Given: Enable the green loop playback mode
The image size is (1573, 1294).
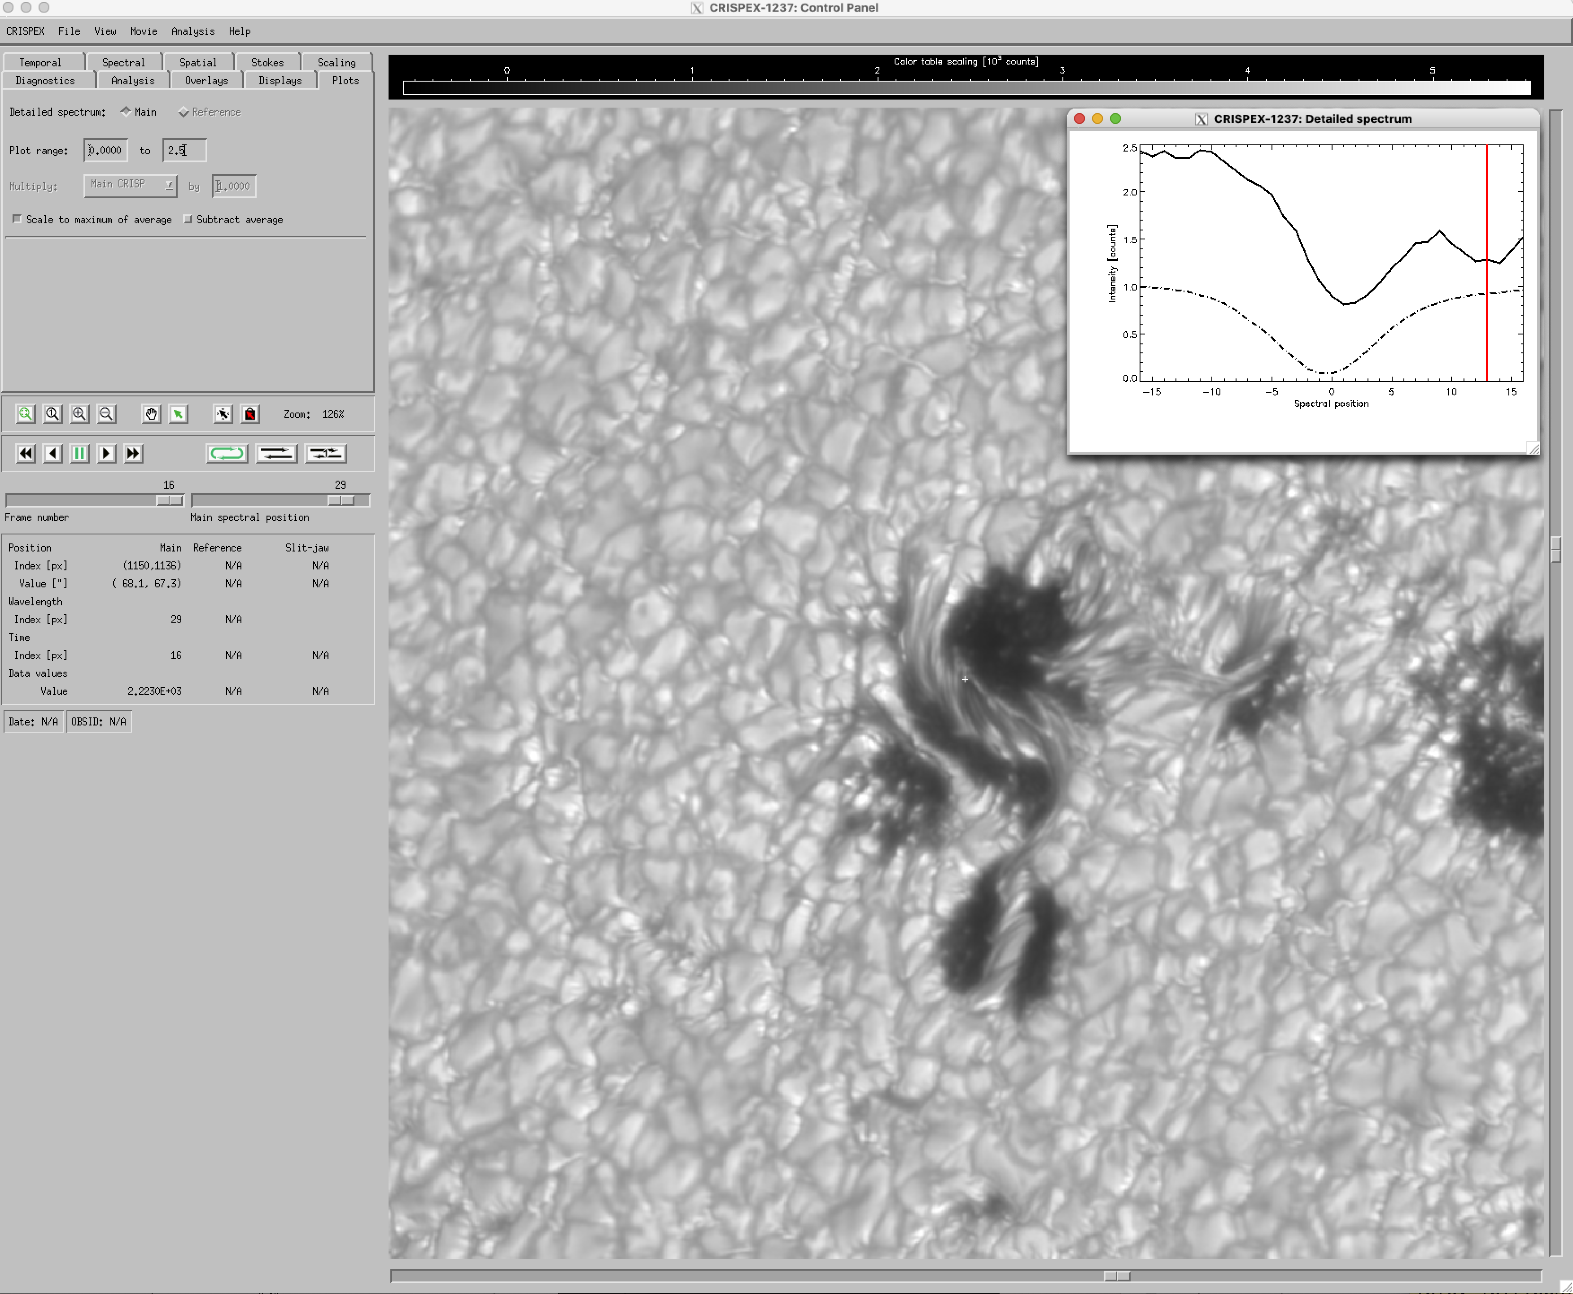Looking at the screenshot, I should (227, 453).
